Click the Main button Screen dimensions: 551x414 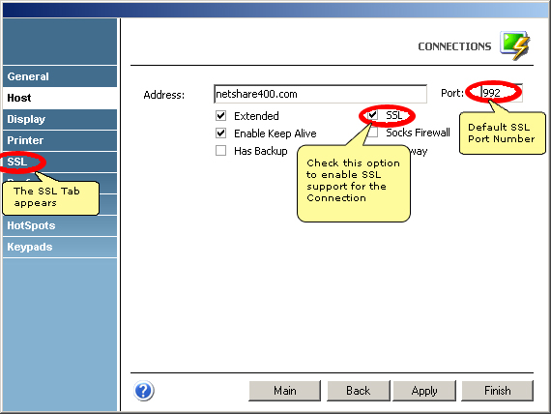tap(284, 391)
